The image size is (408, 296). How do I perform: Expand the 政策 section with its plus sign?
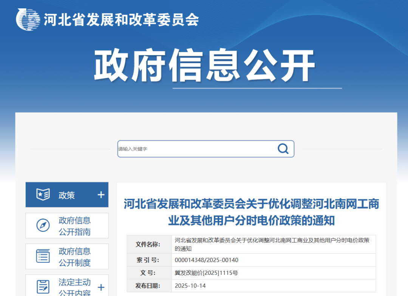[100, 195]
